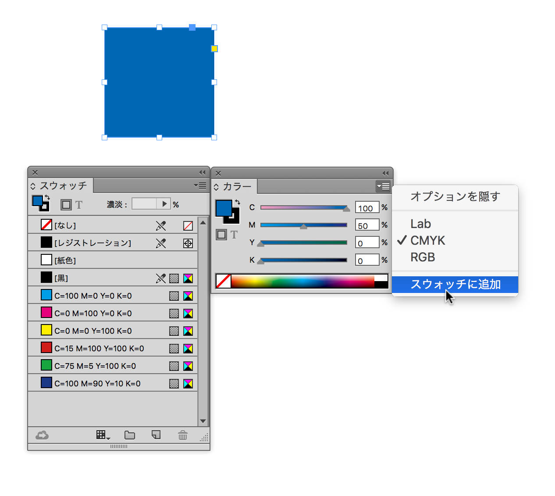The image size is (555, 496).
Task: Click process color icon on C=0 M=0 Y=100 K=0
Action: pyautogui.click(x=174, y=331)
